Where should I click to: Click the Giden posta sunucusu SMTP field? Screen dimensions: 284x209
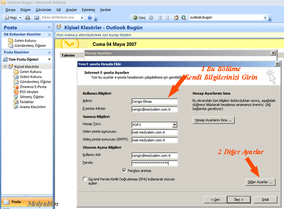coord(155,140)
